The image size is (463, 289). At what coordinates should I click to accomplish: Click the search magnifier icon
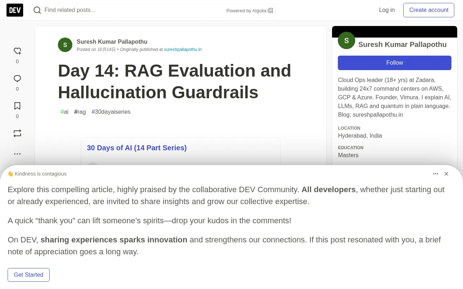pos(37,10)
